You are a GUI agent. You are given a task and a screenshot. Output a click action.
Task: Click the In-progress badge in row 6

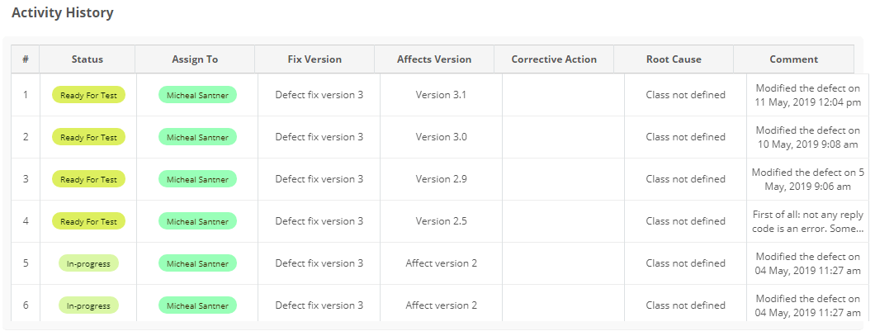click(x=88, y=305)
